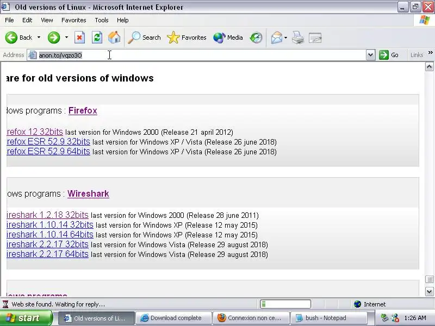Open the Windows Start menu
This screenshot has width=435, height=326.
point(26,318)
